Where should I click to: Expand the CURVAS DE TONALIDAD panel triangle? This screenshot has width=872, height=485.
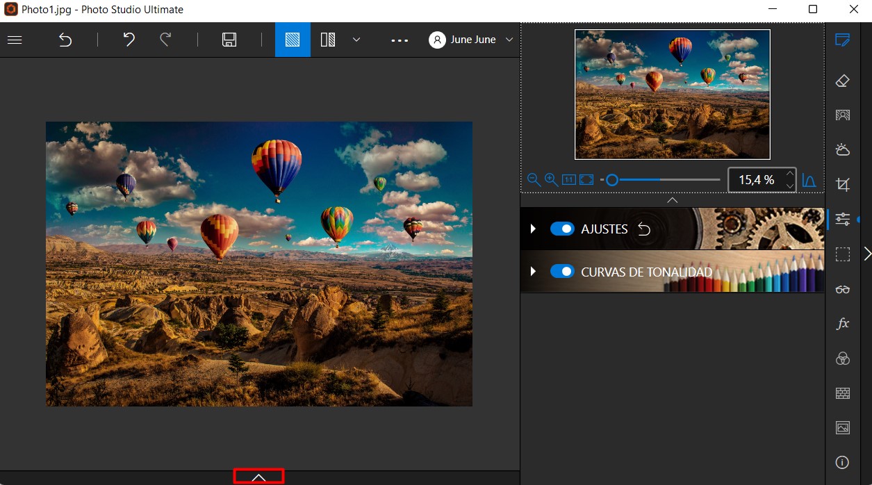[533, 271]
